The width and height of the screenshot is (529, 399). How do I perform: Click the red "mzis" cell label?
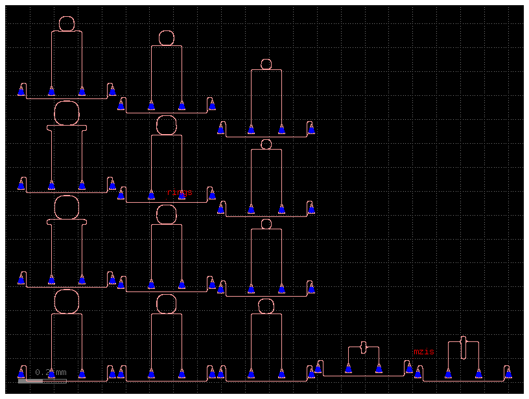coord(424,352)
